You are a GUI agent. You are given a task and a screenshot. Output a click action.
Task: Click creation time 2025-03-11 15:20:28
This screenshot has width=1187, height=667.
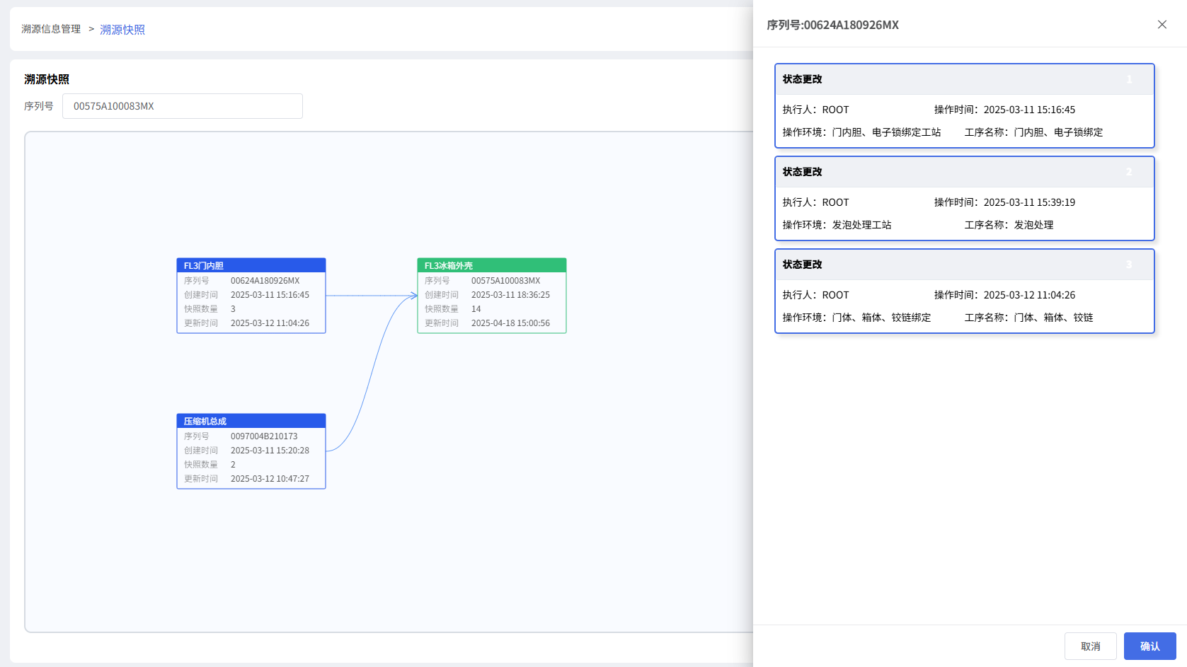click(270, 451)
